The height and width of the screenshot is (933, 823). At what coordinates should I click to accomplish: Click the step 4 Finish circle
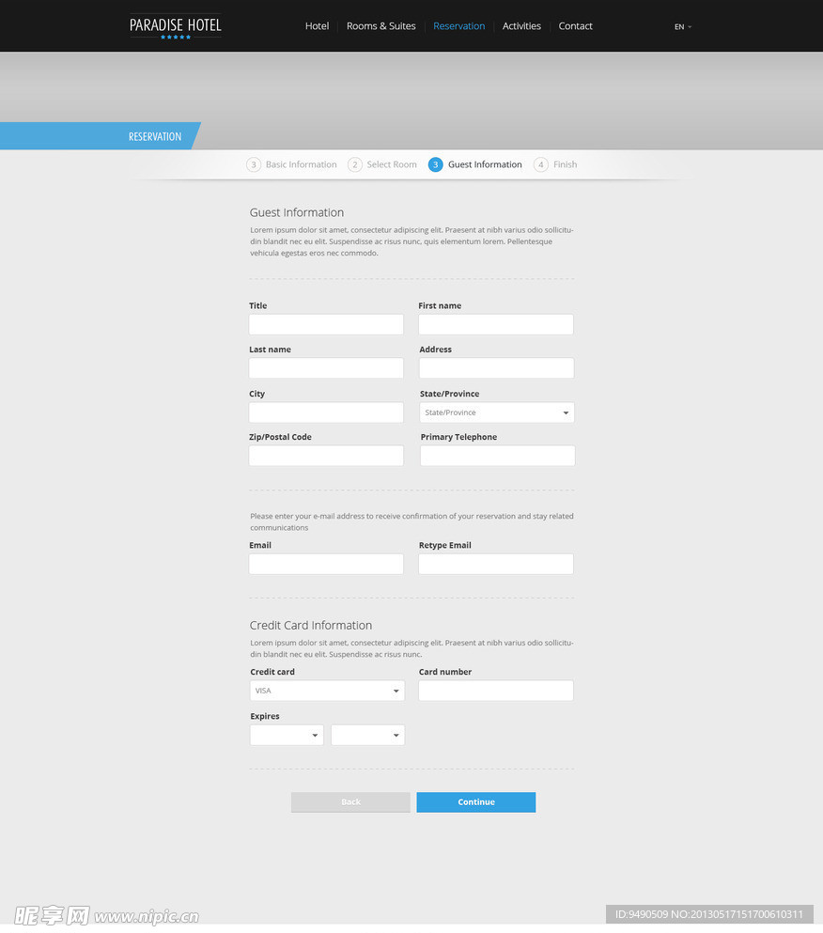click(x=540, y=164)
